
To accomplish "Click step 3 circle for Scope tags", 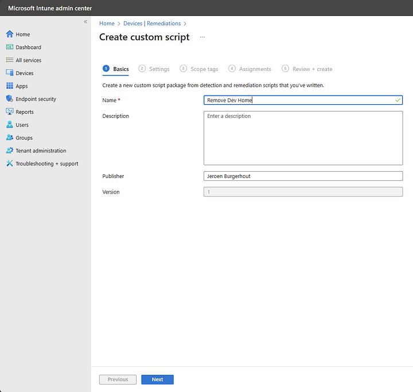I will click(184, 69).
